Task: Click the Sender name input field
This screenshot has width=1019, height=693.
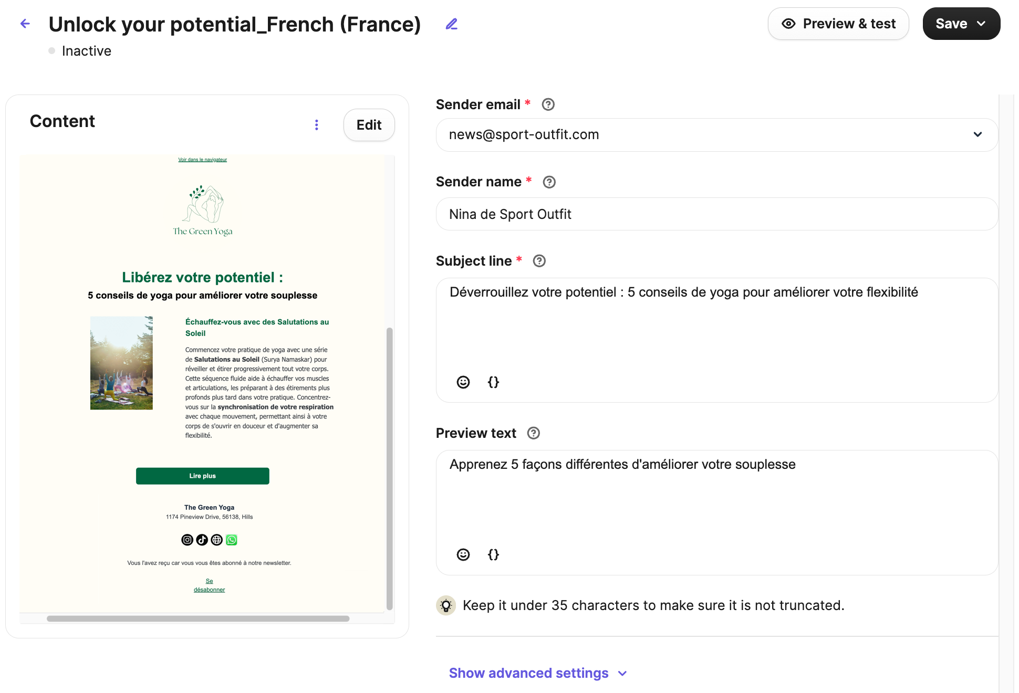Action: (x=716, y=214)
